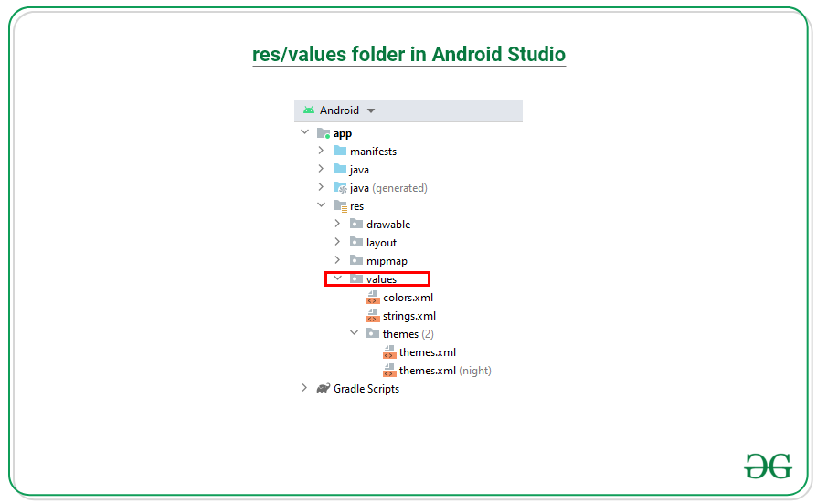The image size is (817, 503).
Task: Click the res/values folder heading link
Action: (408, 54)
